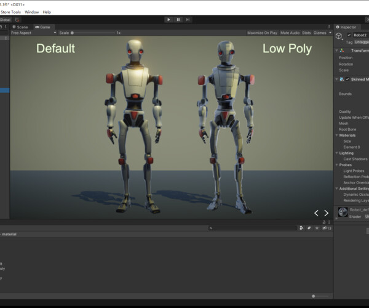Open the Window menu
This screenshot has width=369, height=308.
31,12
